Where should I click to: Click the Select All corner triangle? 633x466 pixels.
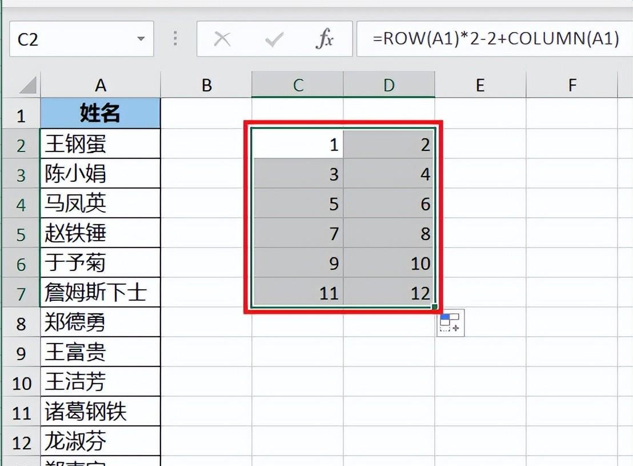coord(28,85)
